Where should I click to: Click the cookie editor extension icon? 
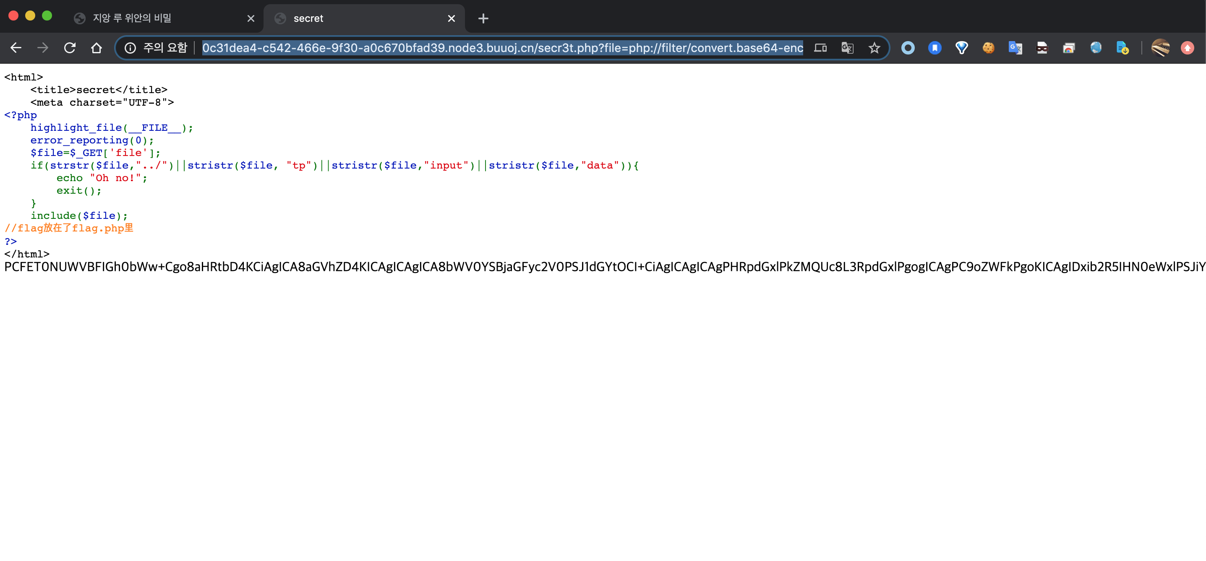coord(988,48)
